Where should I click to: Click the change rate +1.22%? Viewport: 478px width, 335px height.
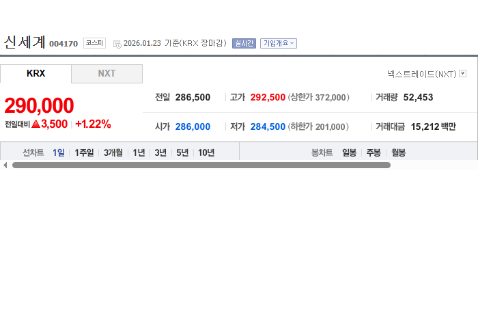pos(93,124)
